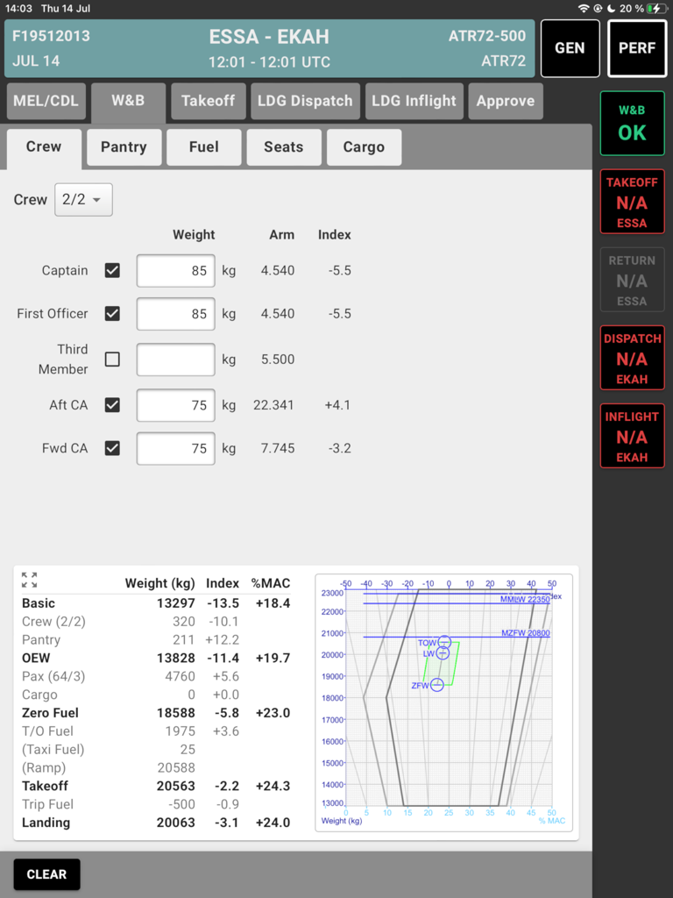
Task: Select the Cargo tab
Action: pyautogui.click(x=364, y=147)
